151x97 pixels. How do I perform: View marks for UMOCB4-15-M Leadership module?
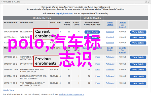pyautogui.click(x=92, y=32)
